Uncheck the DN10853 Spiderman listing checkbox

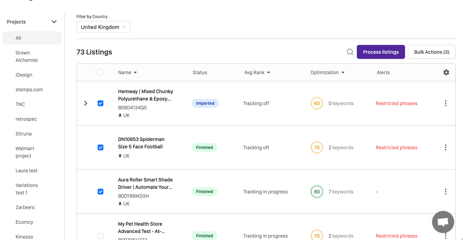(x=100, y=147)
